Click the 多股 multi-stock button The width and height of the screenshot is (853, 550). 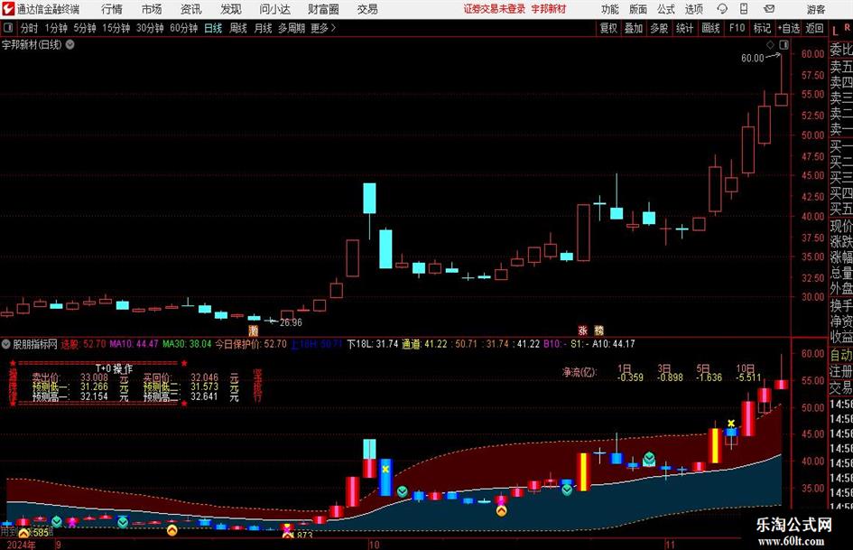coord(659,28)
